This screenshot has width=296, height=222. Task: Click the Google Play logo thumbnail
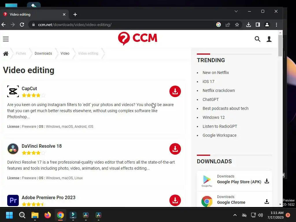(207, 181)
